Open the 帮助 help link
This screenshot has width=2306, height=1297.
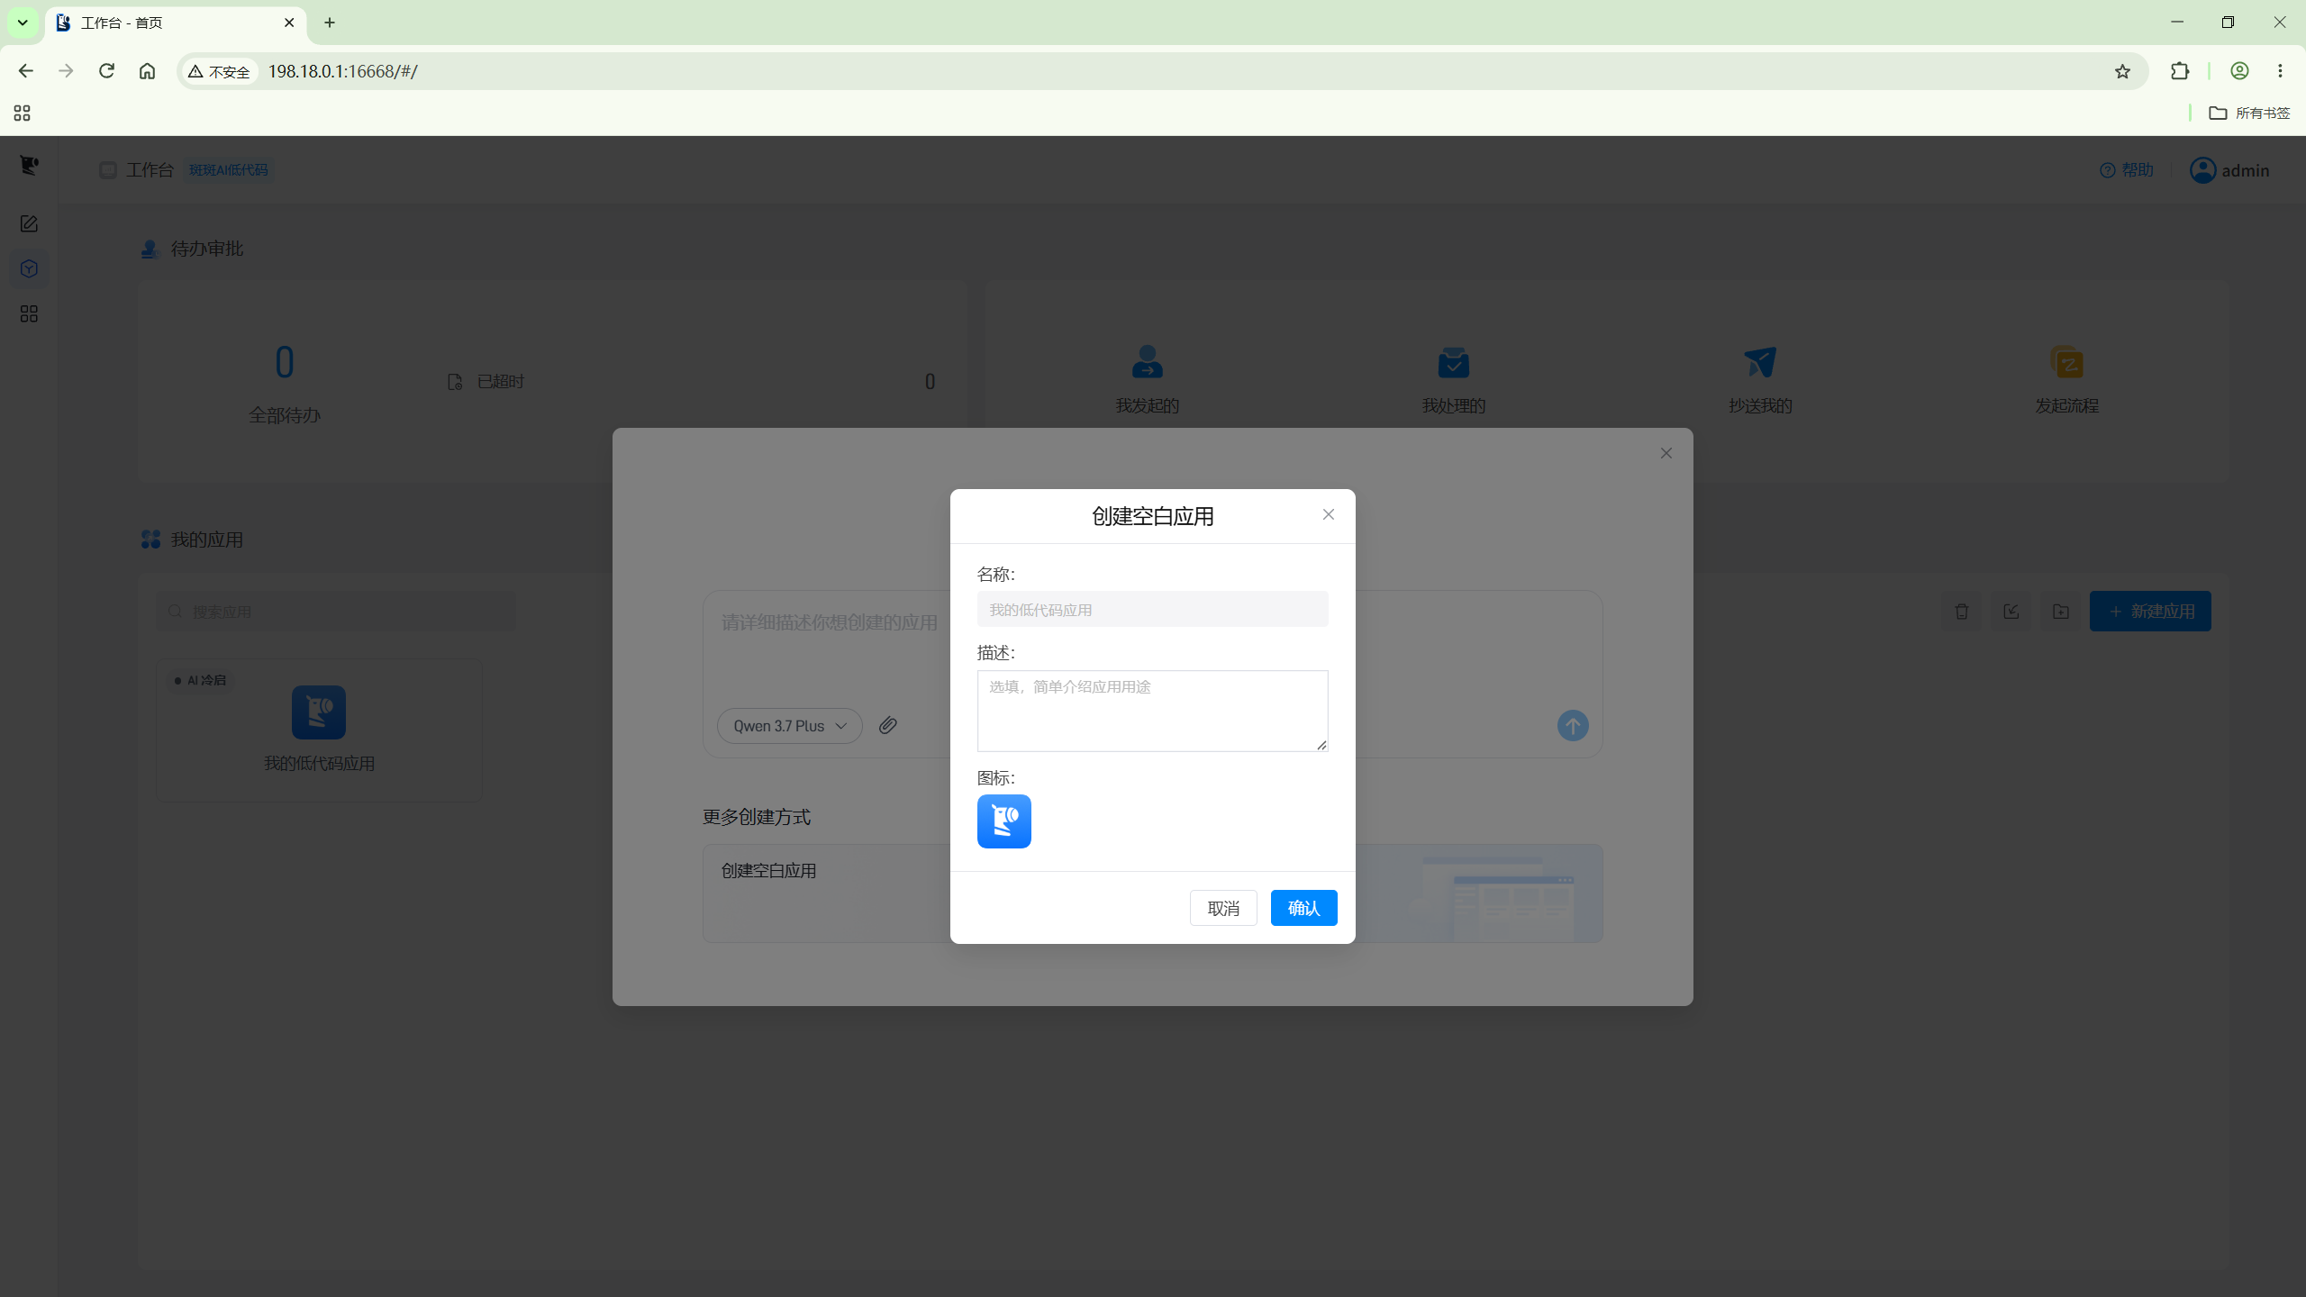(x=2126, y=170)
